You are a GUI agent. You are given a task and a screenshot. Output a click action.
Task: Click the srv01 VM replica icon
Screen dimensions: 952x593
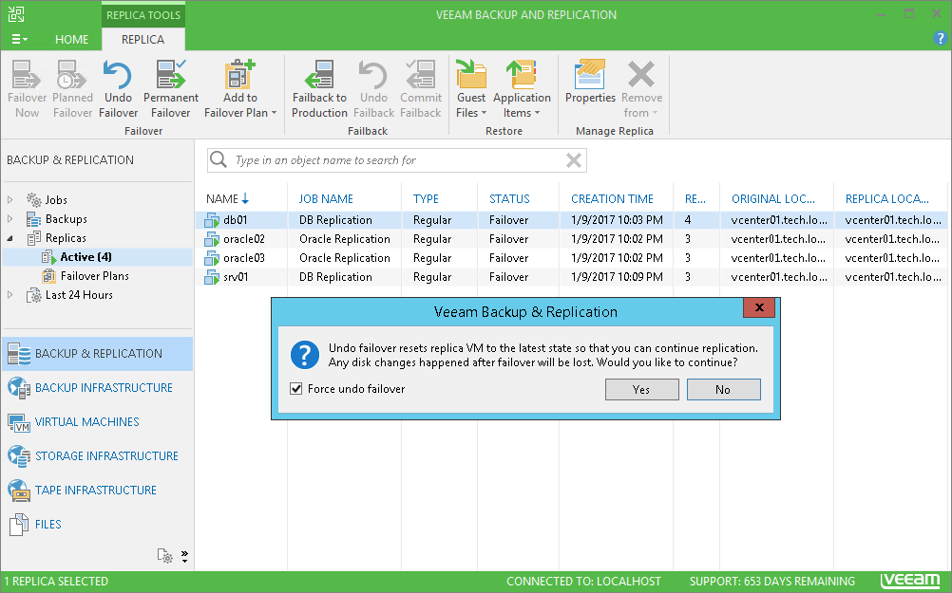212,277
